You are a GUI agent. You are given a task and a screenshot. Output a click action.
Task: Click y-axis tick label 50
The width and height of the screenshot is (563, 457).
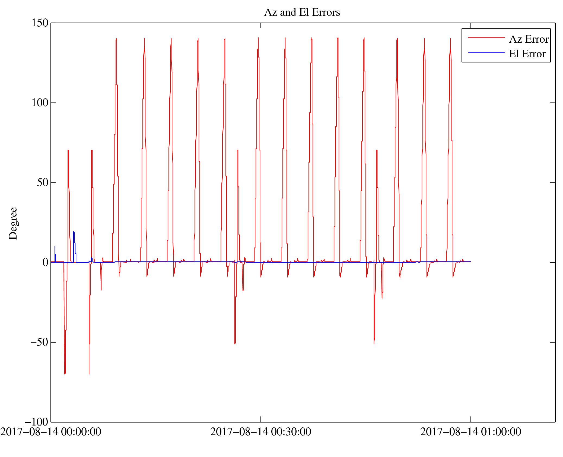43,182
